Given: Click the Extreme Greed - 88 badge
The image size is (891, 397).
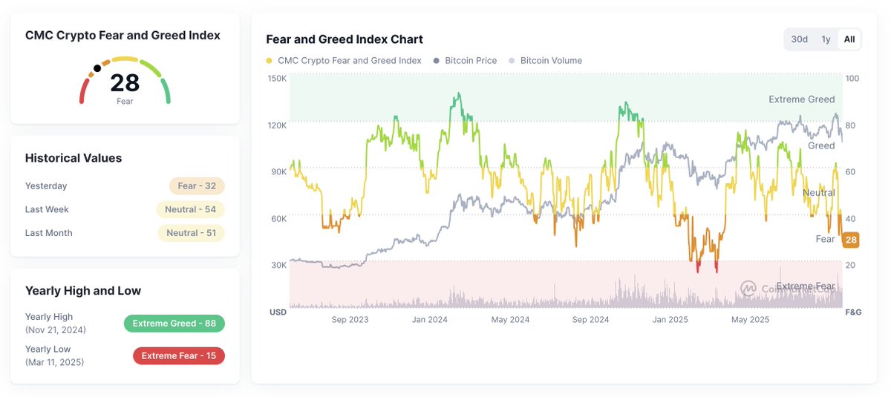Looking at the screenshot, I should (x=174, y=324).
